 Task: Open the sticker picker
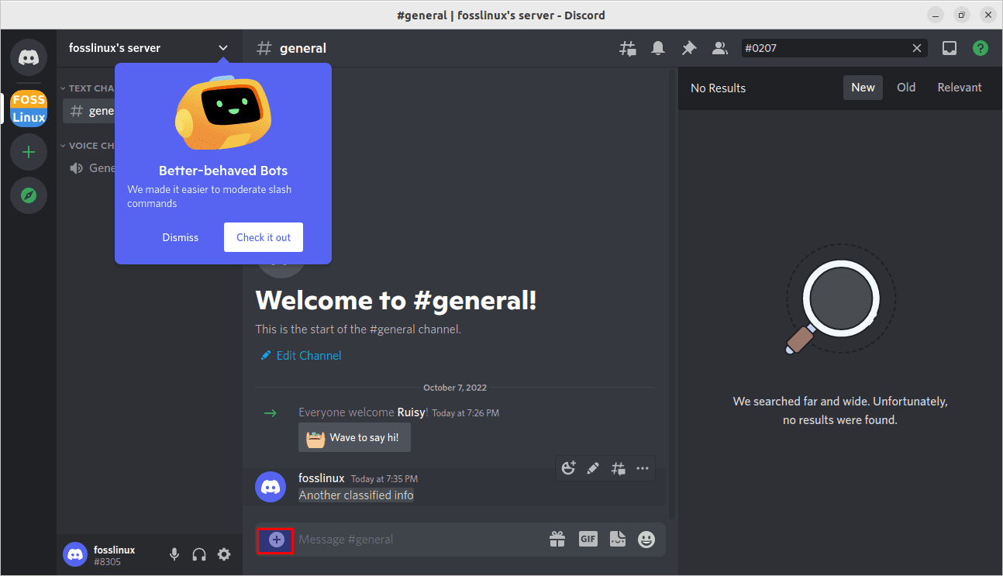click(x=618, y=539)
